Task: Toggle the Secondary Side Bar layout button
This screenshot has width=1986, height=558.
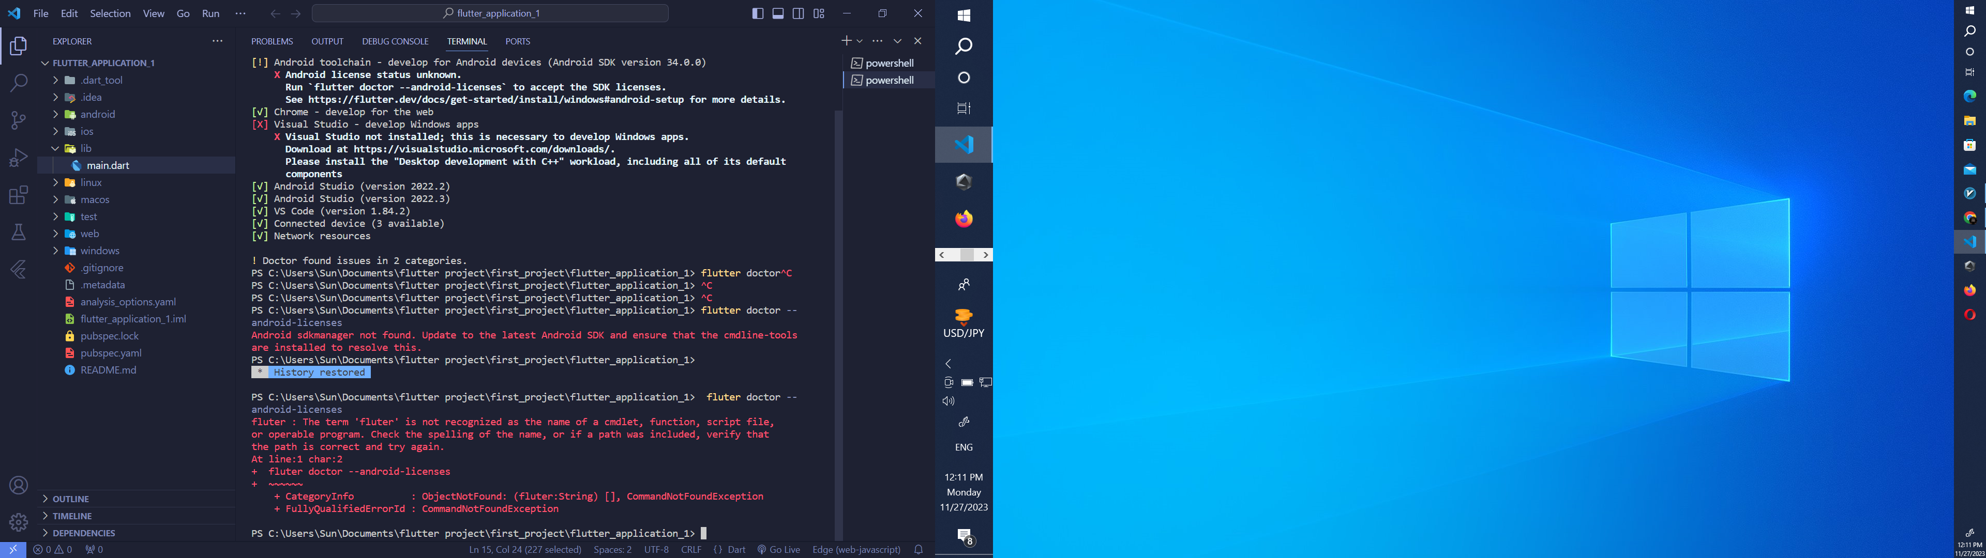Action: tap(799, 14)
